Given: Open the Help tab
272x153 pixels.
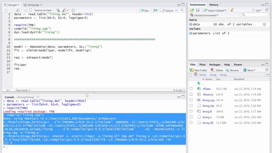Looking at the screenshot, I should pyautogui.click(x=227, y=65).
